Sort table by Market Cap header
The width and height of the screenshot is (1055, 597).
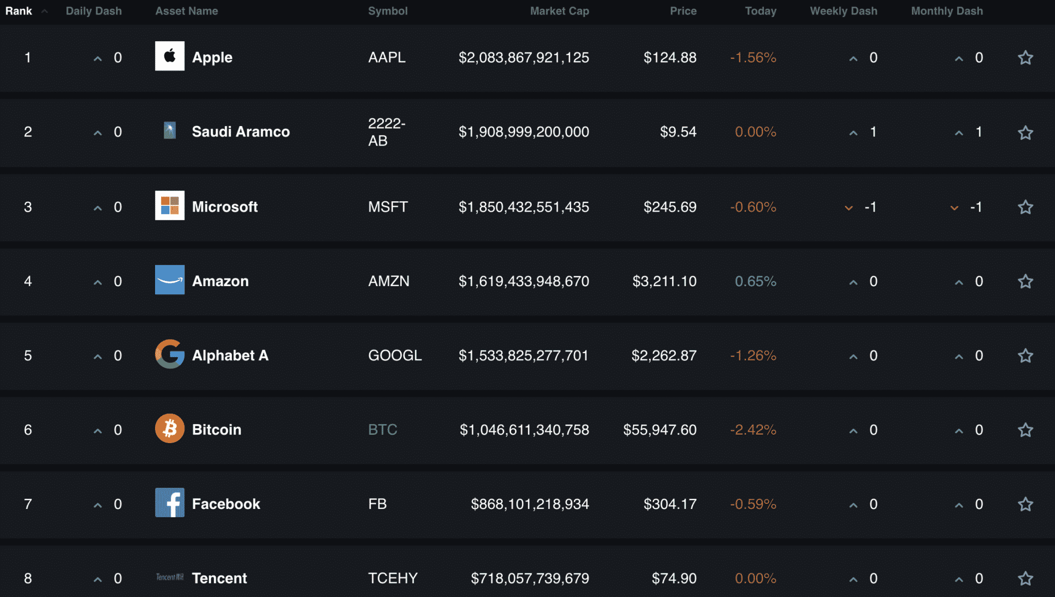pos(559,11)
